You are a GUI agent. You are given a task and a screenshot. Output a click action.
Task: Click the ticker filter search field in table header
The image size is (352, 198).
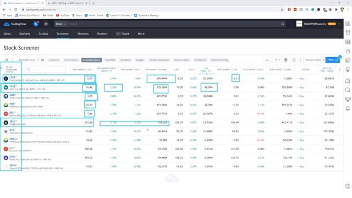(x=46, y=70)
